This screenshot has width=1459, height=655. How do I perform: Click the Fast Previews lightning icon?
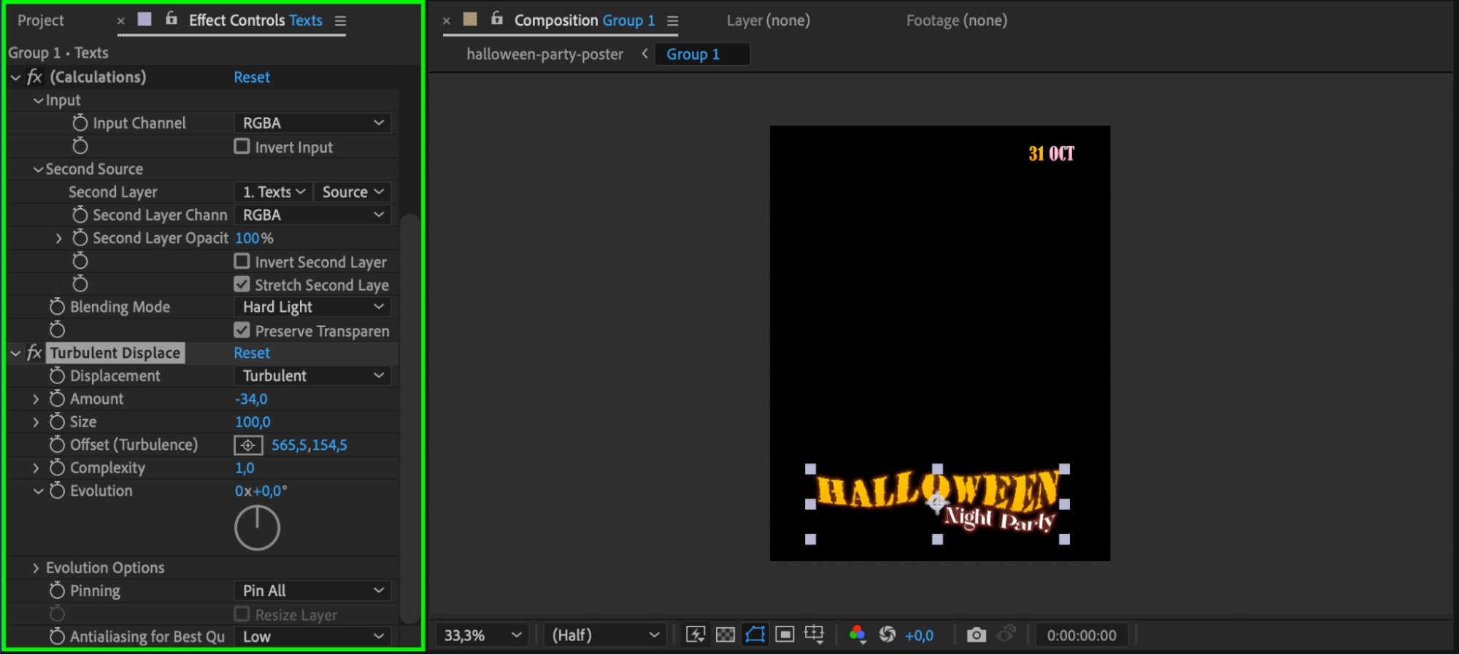pos(696,635)
